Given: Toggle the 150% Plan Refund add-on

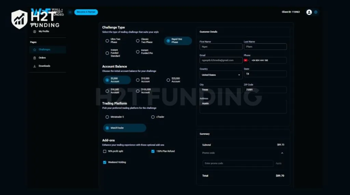Looking at the screenshot, I should (153, 151).
